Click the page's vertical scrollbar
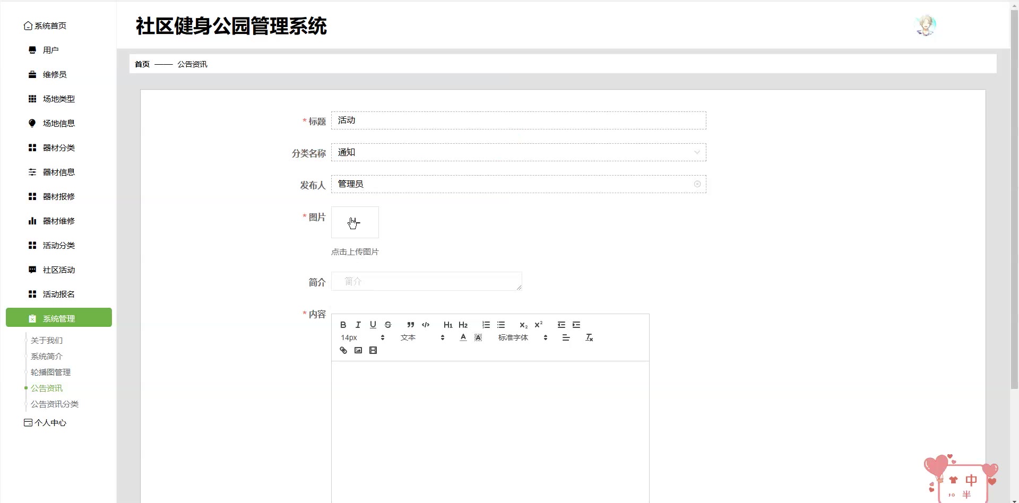The width and height of the screenshot is (1019, 503). coord(1014,200)
